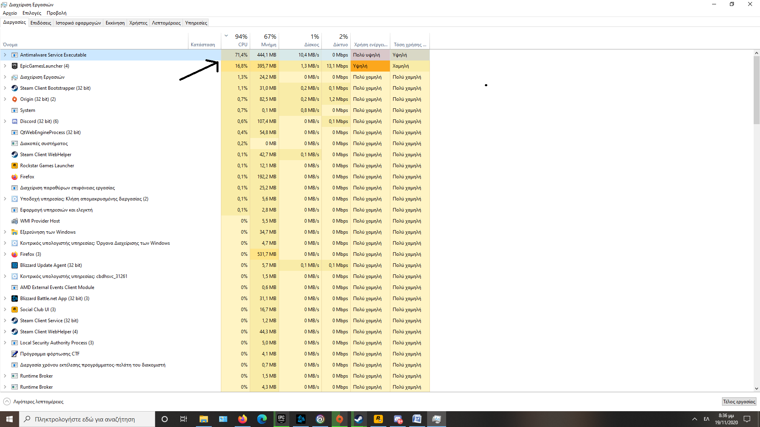Switch to the Επιδόσεις tab
The image size is (760, 427).
pyautogui.click(x=41, y=23)
